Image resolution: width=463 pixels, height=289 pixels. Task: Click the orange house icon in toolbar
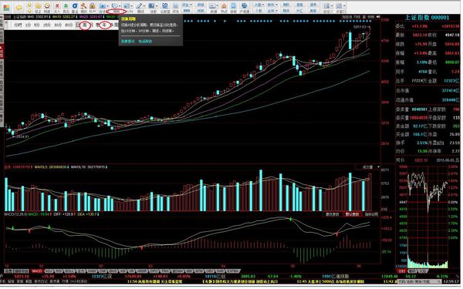point(224,6)
